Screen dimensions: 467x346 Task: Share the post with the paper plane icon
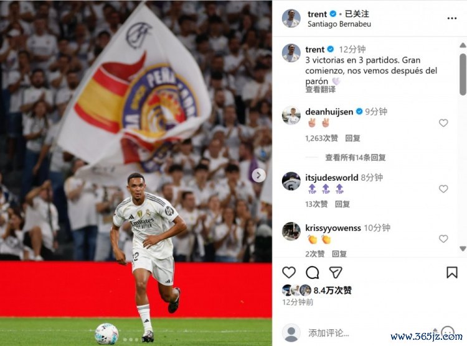pos(336,272)
